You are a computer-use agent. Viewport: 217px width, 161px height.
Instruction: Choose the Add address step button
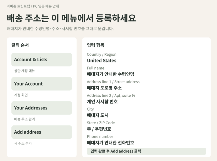pos(42,132)
